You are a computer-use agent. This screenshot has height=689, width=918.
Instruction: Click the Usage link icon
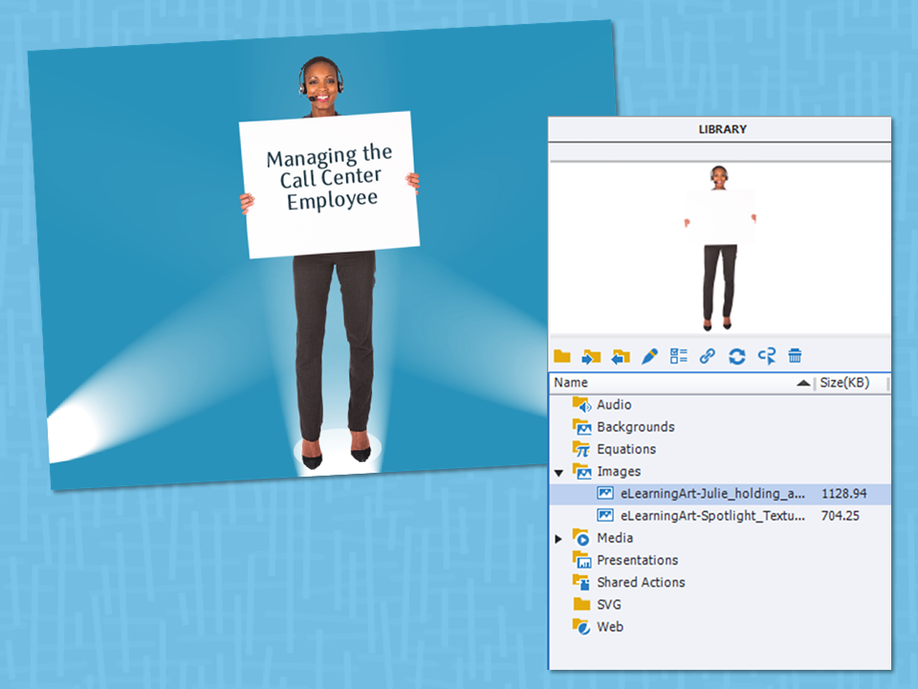(x=708, y=356)
